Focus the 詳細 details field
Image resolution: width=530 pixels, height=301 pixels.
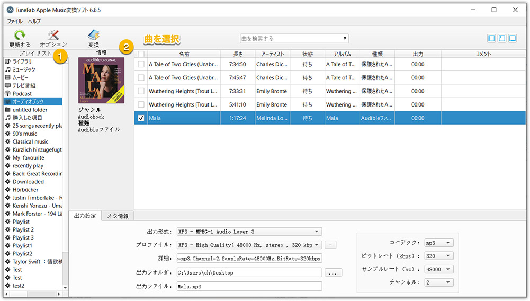(x=249, y=259)
